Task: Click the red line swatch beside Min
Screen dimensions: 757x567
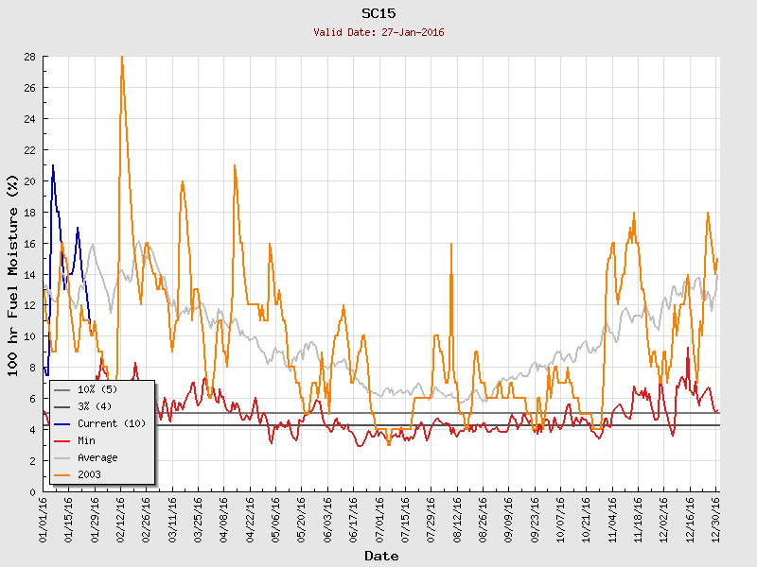Action: [x=62, y=440]
